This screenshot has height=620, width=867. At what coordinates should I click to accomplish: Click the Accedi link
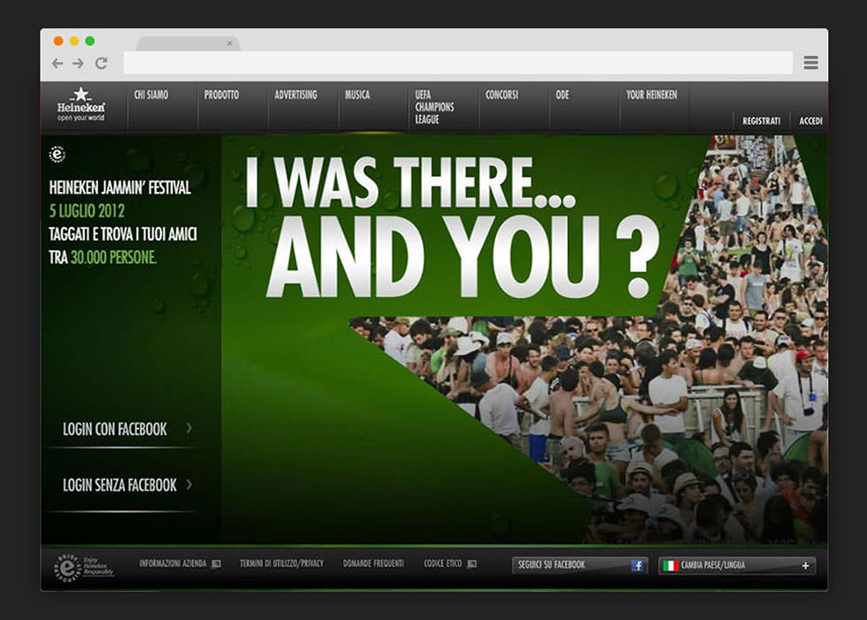coord(810,120)
